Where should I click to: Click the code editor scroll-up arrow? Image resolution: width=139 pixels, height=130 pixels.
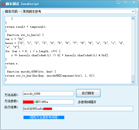(x=133, y=18)
